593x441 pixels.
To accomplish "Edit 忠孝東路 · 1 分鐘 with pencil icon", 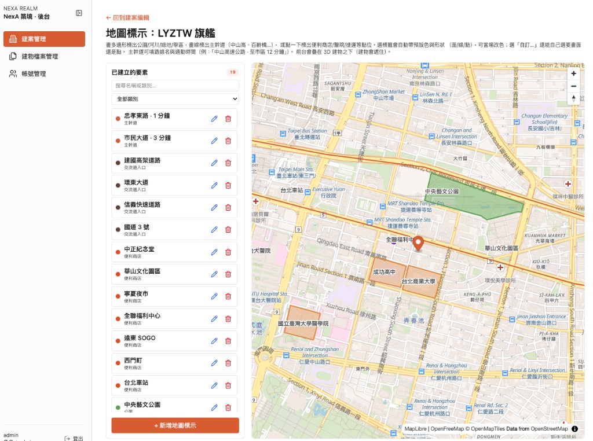I will click(214, 119).
